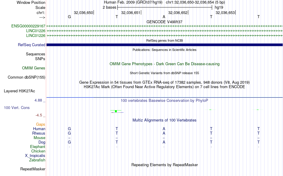
Task: Click the dark blue RefSeq Curated bar
Action: [x=164, y=45]
